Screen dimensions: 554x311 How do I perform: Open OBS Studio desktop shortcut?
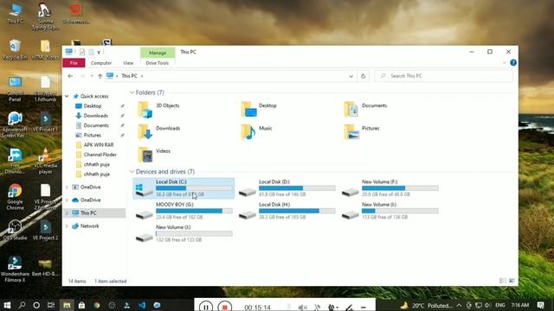[15, 230]
